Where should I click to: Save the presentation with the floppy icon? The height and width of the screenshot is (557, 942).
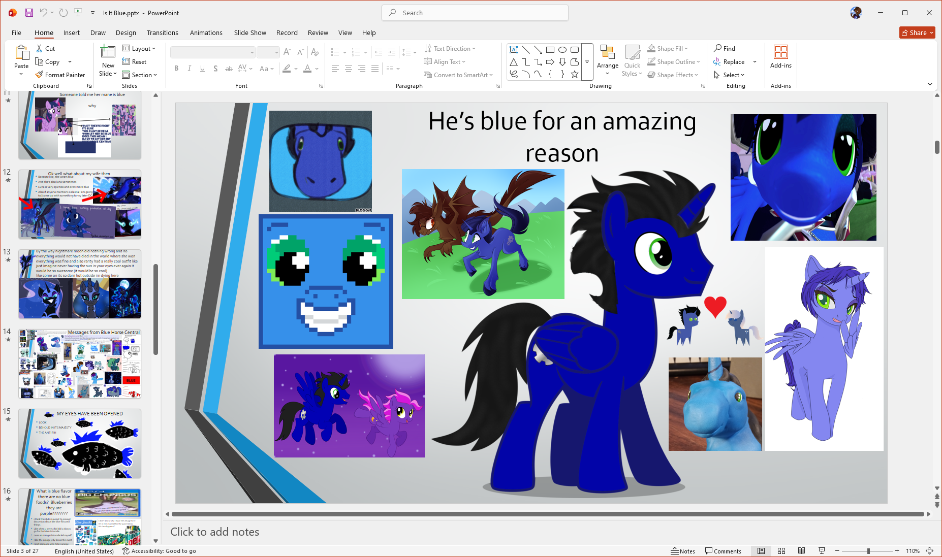[x=29, y=13]
